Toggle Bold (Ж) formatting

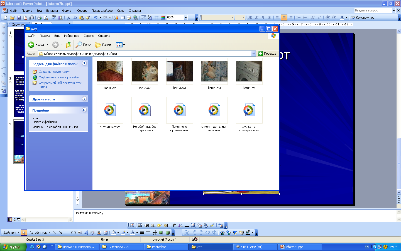(x=250, y=18)
